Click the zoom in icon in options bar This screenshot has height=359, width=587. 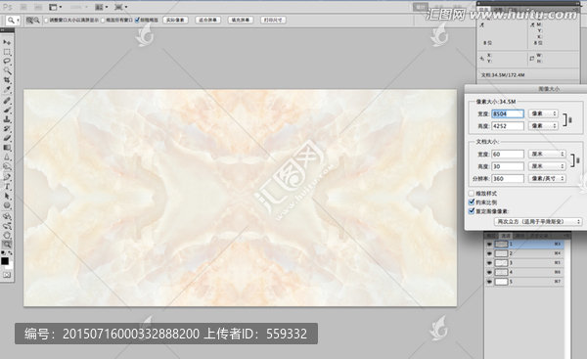click(x=29, y=21)
